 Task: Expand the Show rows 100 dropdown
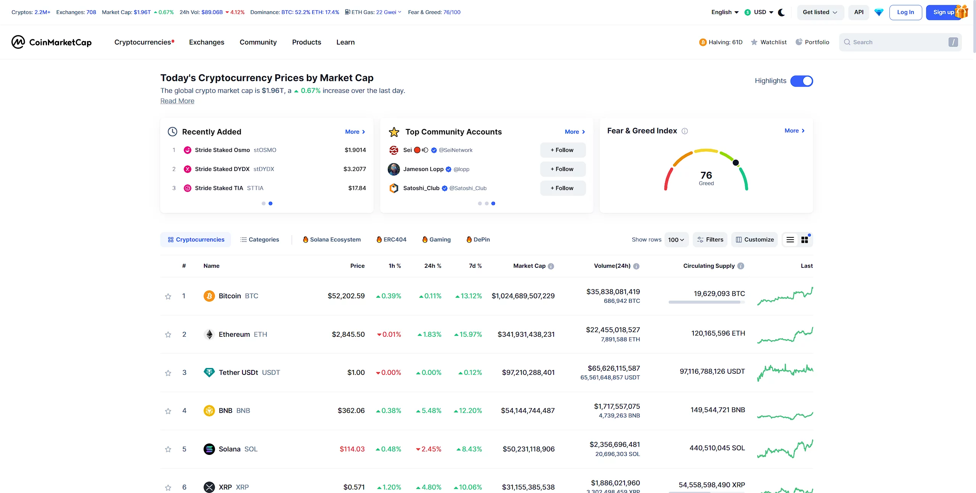coord(676,240)
